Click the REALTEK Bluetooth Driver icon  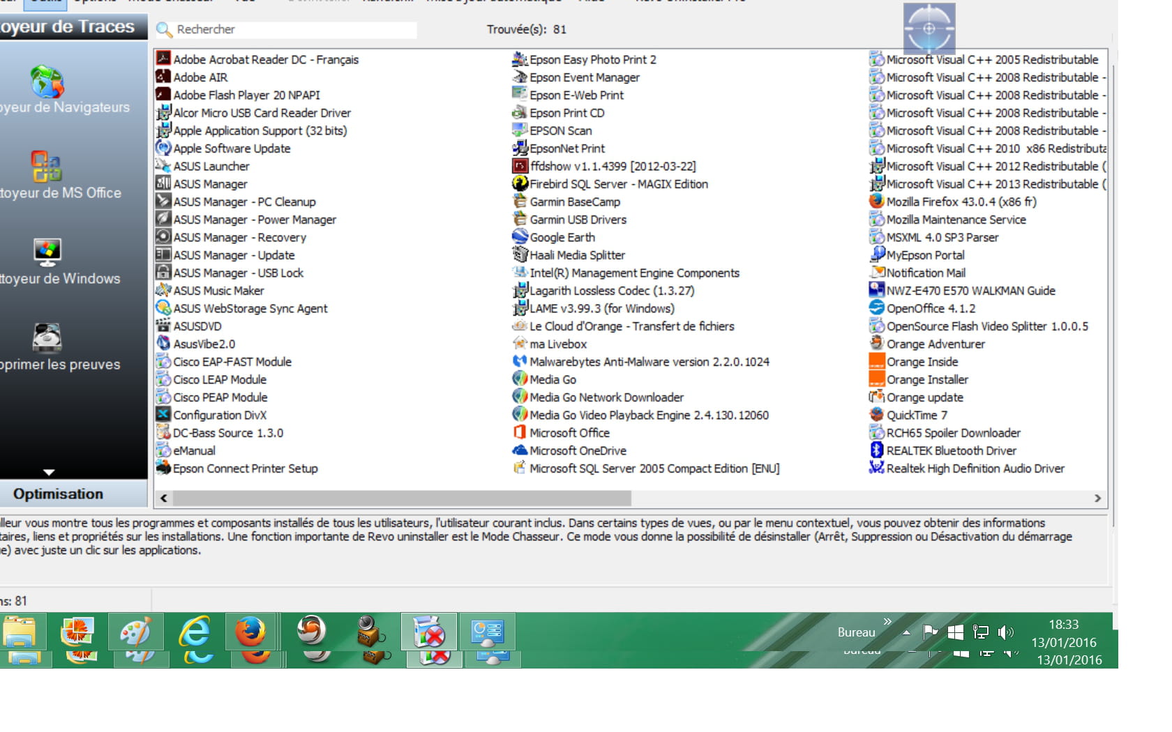[x=877, y=450]
